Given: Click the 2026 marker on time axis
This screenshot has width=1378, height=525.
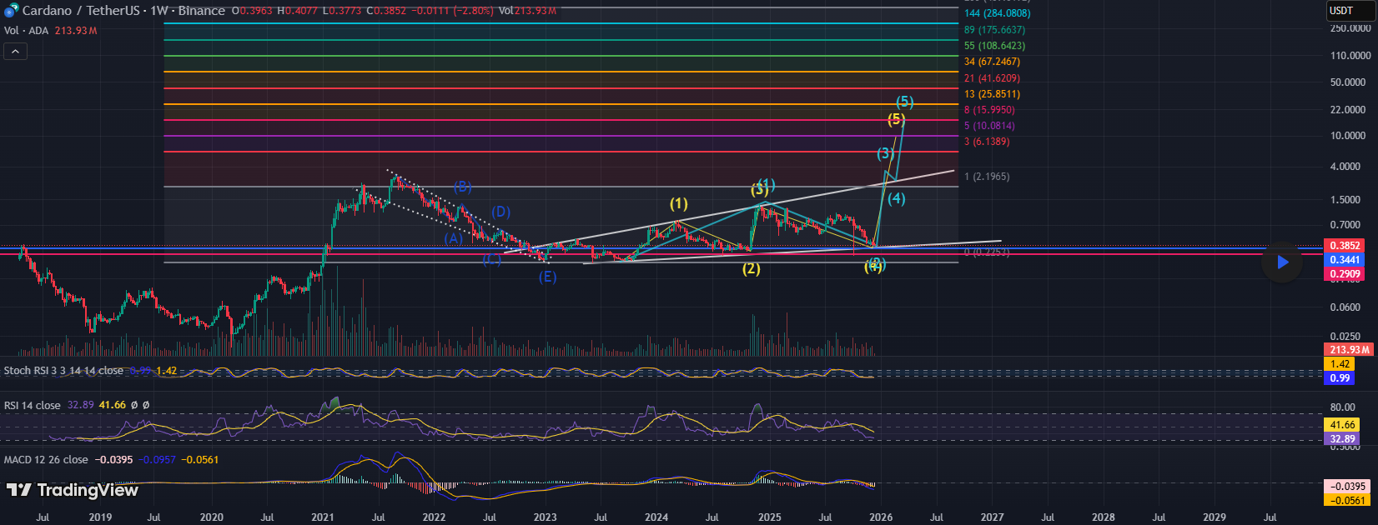Looking at the screenshot, I should (x=881, y=517).
